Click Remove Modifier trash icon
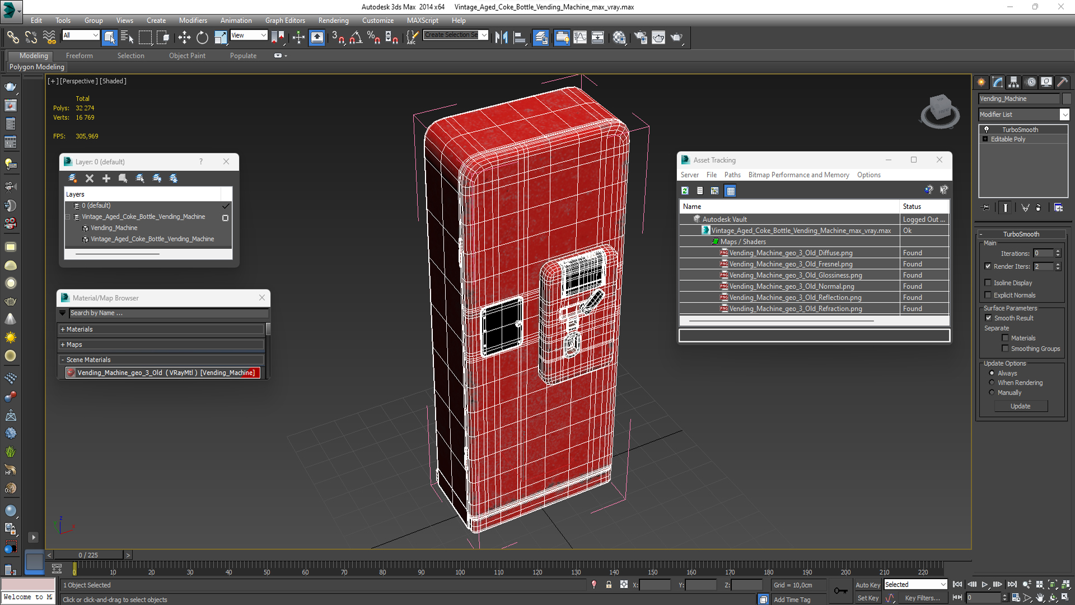The image size is (1075, 605). coord(1039,208)
